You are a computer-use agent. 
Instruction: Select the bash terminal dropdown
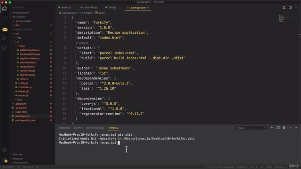tap(251, 128)
